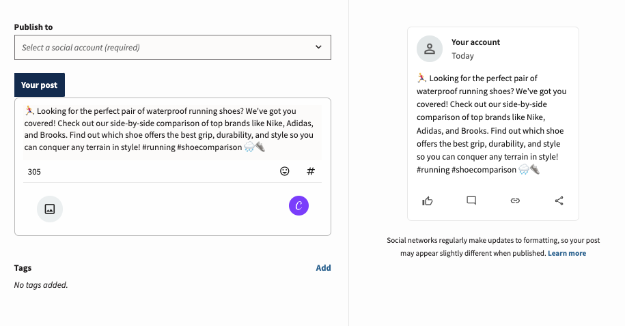Insert a hashtag using the # icon

pyautogui.click(x=311, y=171)
